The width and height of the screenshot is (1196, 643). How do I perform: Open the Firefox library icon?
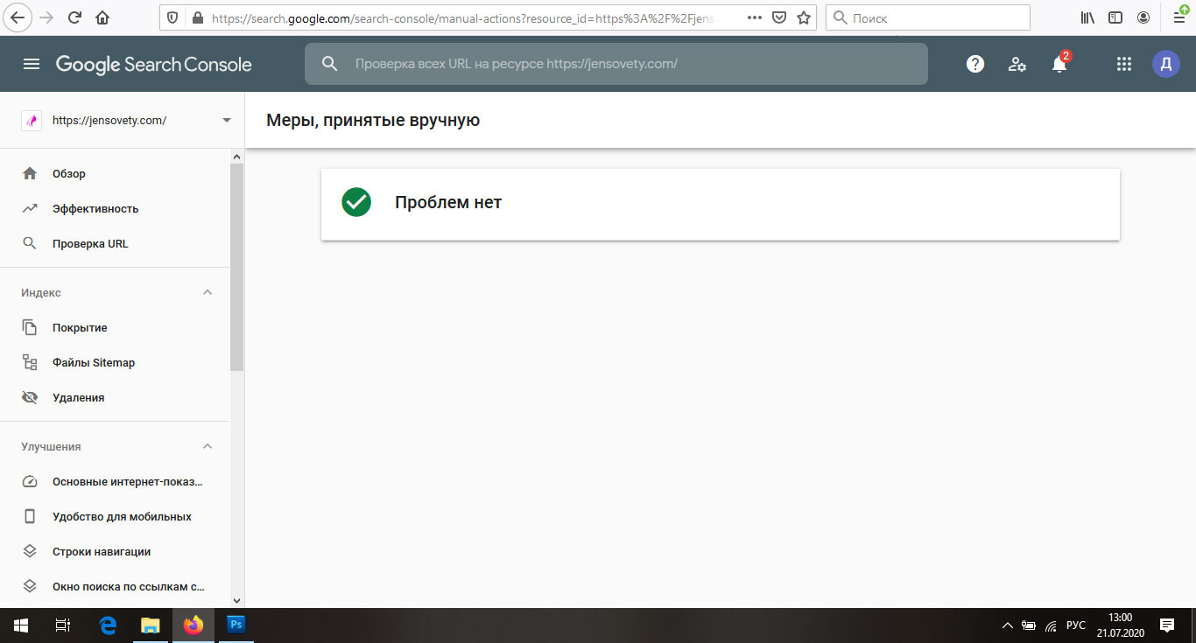pos(1088,17)
